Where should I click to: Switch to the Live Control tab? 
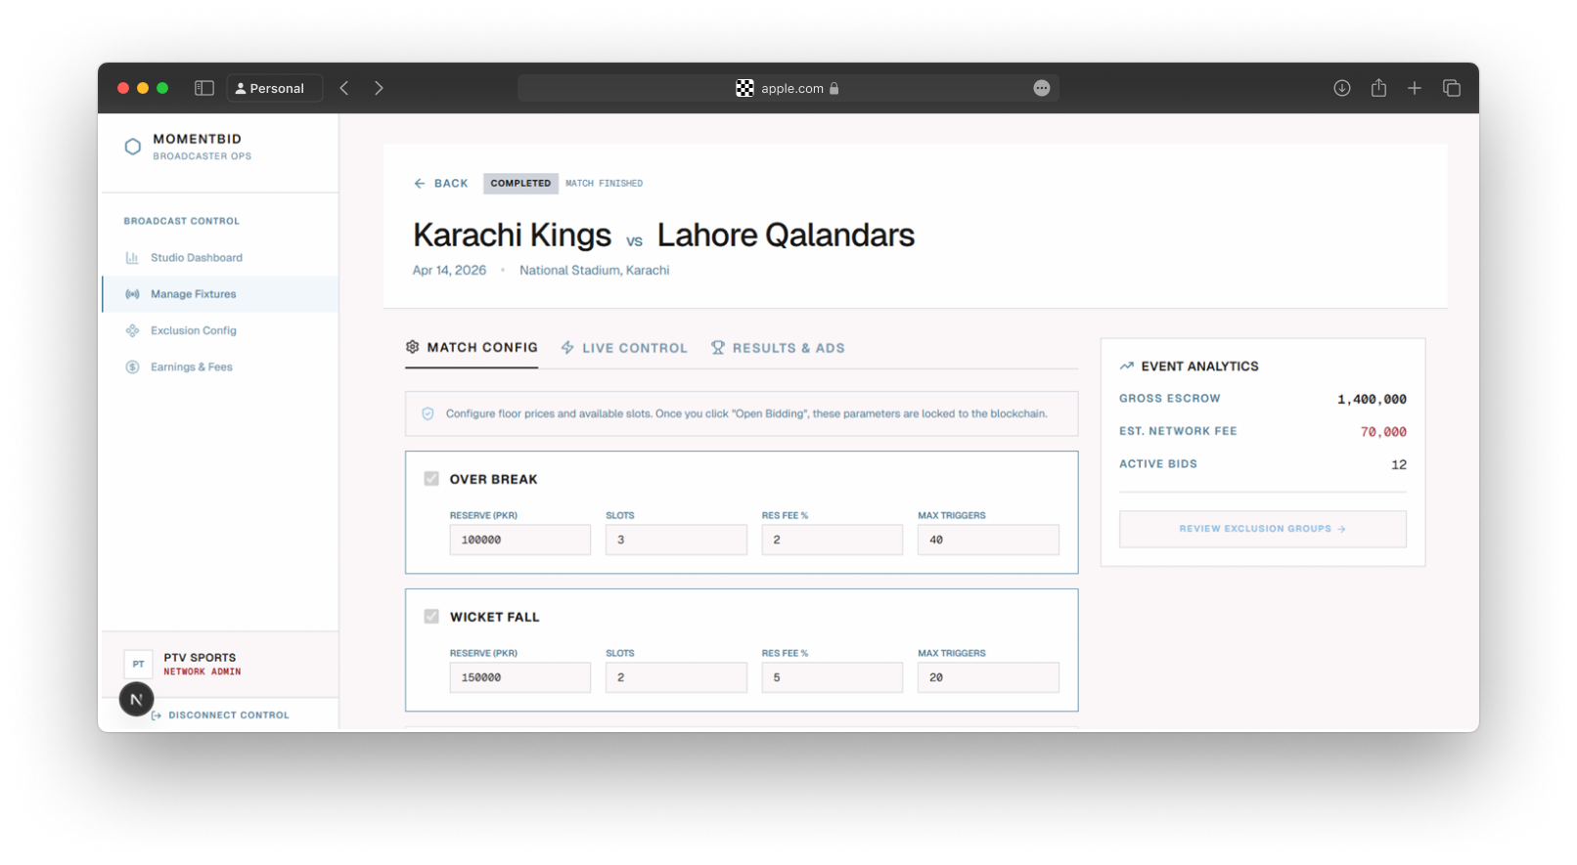(x=624, y=348)
